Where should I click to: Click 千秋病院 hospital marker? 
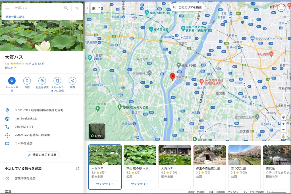click(271, 54)
